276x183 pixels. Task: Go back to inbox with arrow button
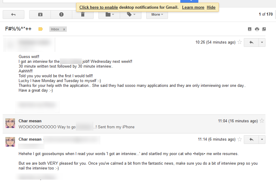14,15
